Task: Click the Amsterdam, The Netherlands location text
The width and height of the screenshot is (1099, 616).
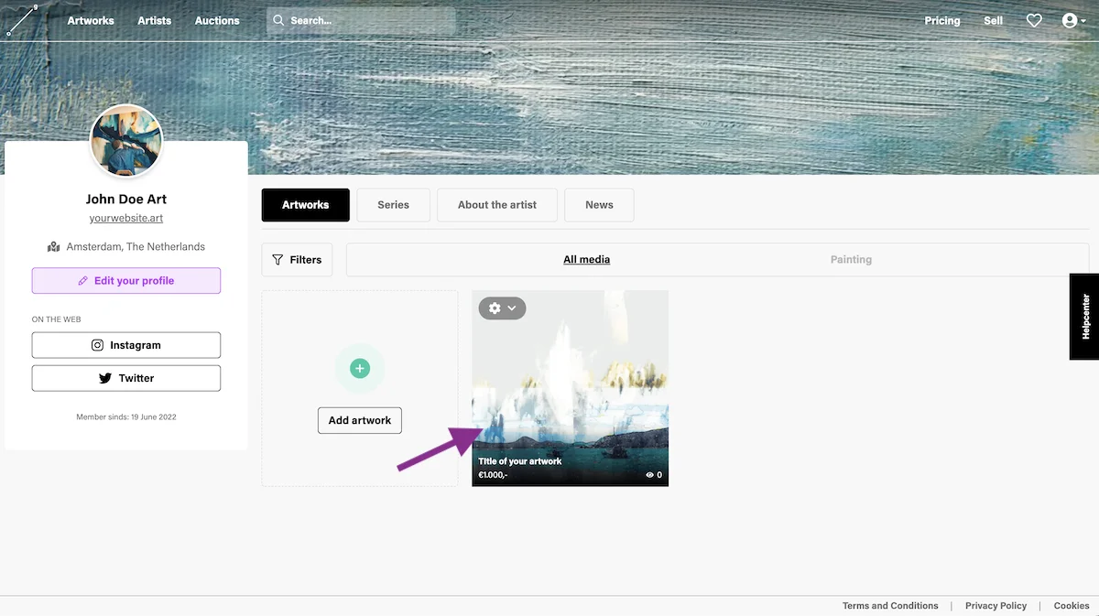Action: pos(136,247)
